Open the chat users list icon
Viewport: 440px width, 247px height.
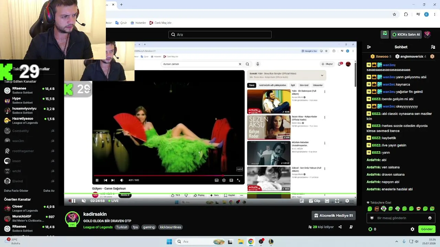click(433, 47)
